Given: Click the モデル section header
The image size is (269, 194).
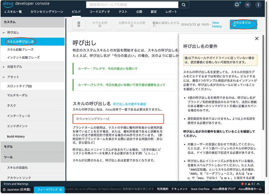Looking at the screenshot, I should (x=33, y=147).
